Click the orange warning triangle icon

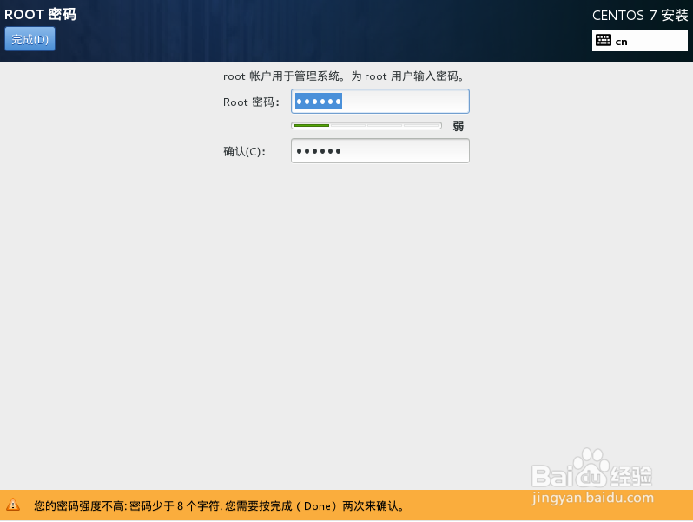(x=13, y=505)
